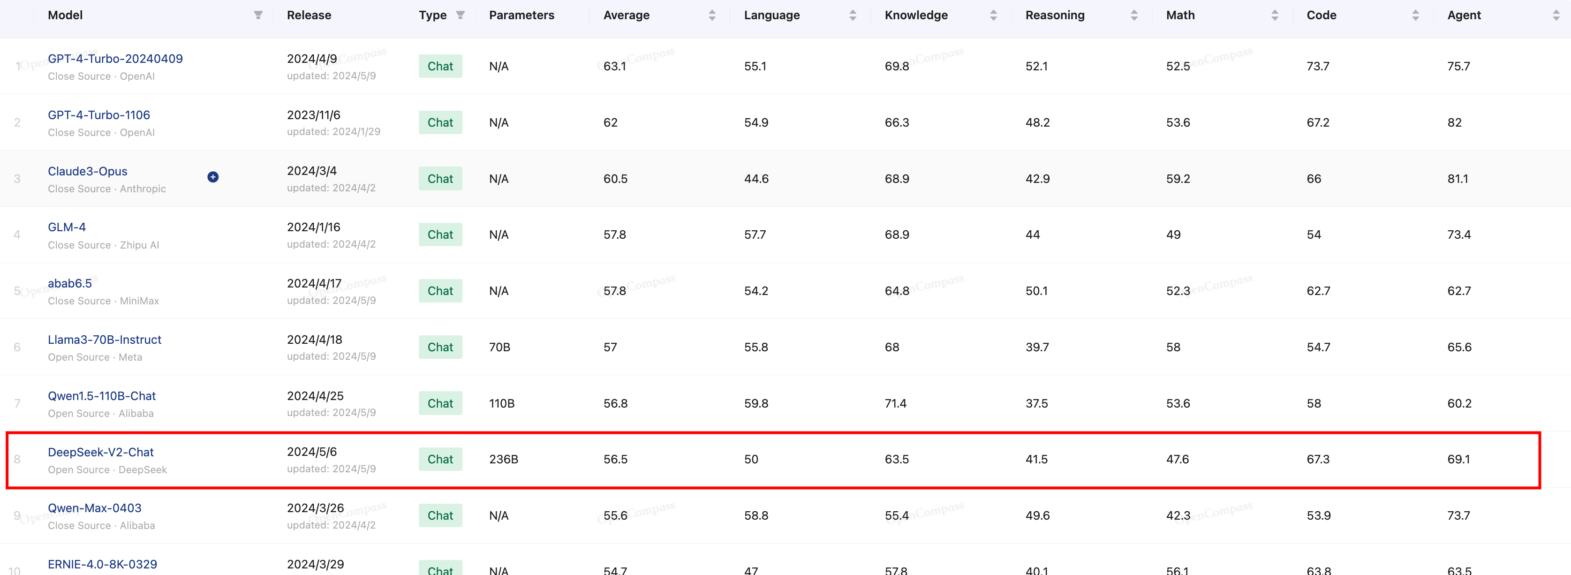Viewport: 1571px width, 575px height.
Task: Sort by Agent column arrows
Action: tap(1556, 15)
